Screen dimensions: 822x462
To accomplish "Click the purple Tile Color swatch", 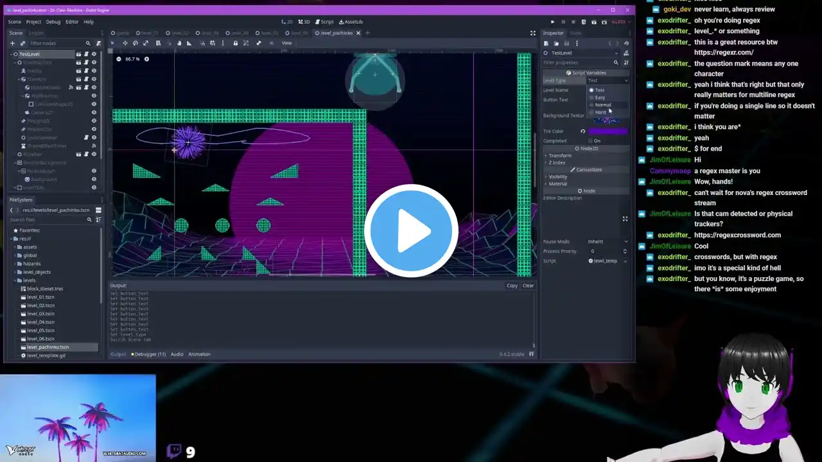I will tap(608, 131).
